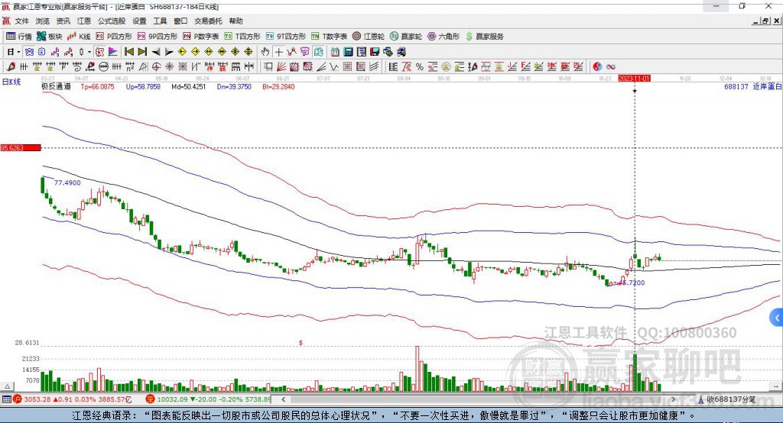Open P数字表 tool
Viewport: 783px width, 423px height.
tap(201, 37)
